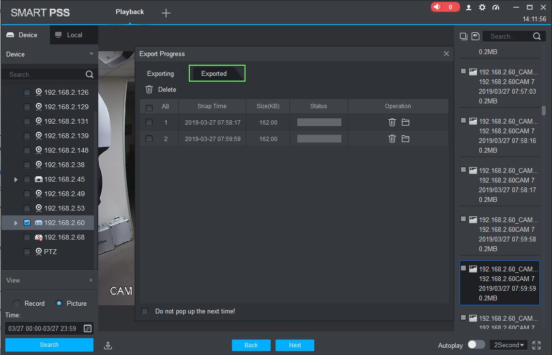The image size is (552, 355).
Task: Expand the View panel
Action: pos(91,280)
